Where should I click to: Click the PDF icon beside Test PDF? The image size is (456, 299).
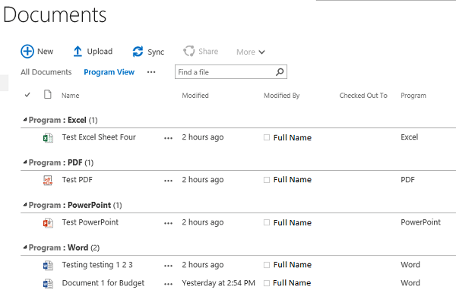tap(48, 181)
